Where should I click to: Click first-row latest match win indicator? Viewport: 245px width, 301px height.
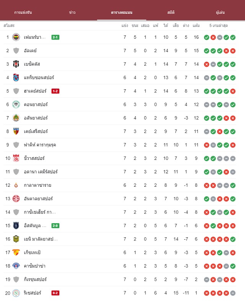point(233,38)
